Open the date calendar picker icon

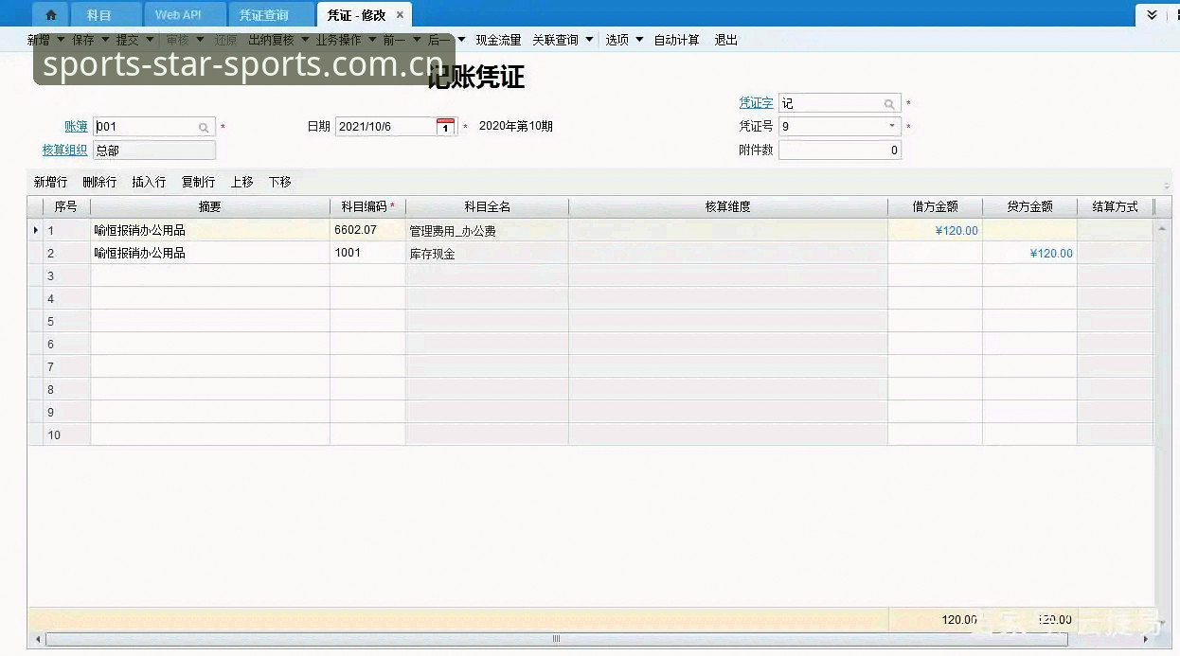click(x=445, y=127)
